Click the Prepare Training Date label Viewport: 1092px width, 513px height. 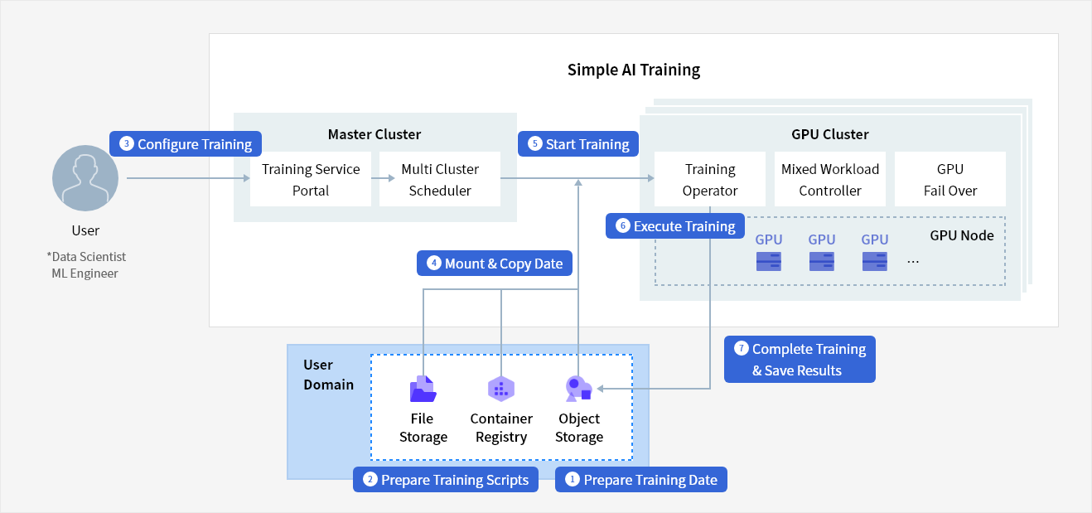click(x=641, y=480)
